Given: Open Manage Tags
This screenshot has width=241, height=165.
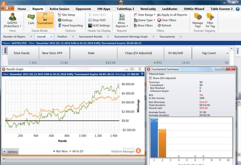Looking at the screenshot, I should pyautogui.click(x=198, y=20).
